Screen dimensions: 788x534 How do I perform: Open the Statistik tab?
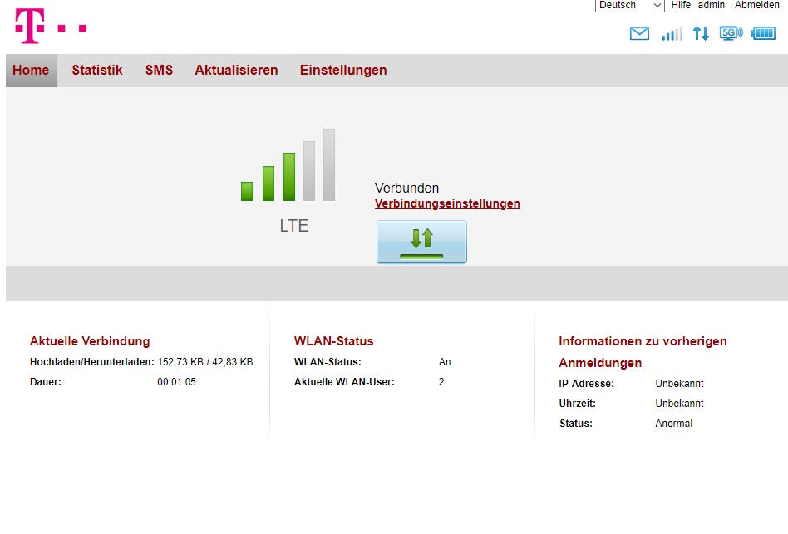pyautogui.click(x=96, y=71)
